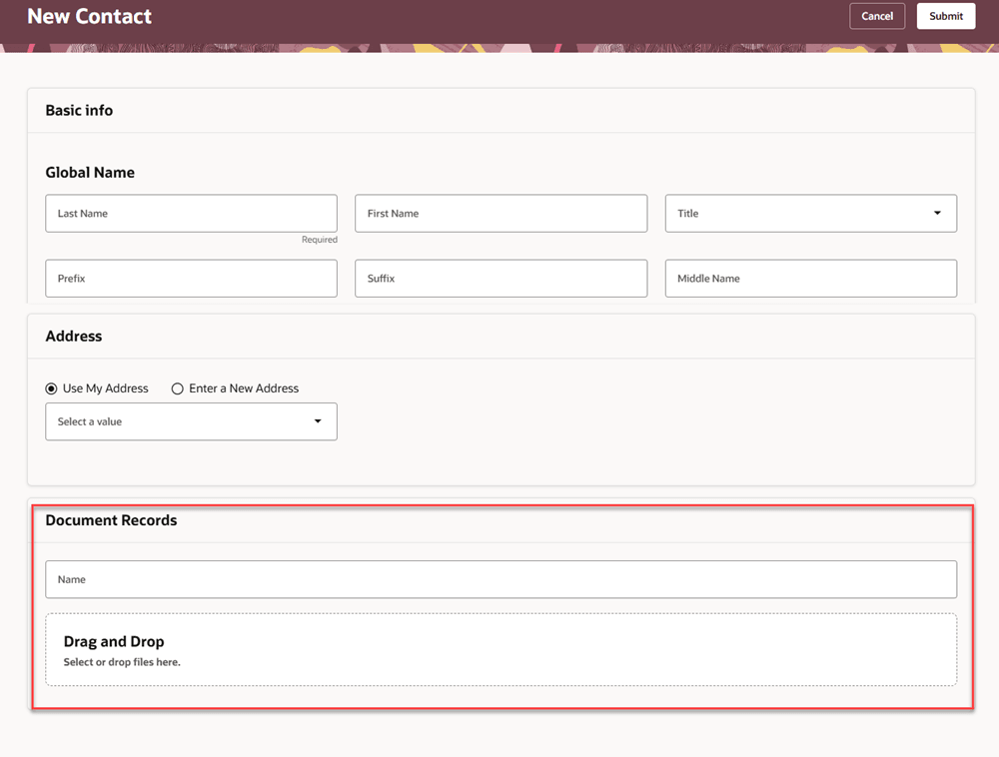Click the Basic info section heading
The width and height of the screenshot is (999, 757).
pyautogui.click(x=79, y=110)
